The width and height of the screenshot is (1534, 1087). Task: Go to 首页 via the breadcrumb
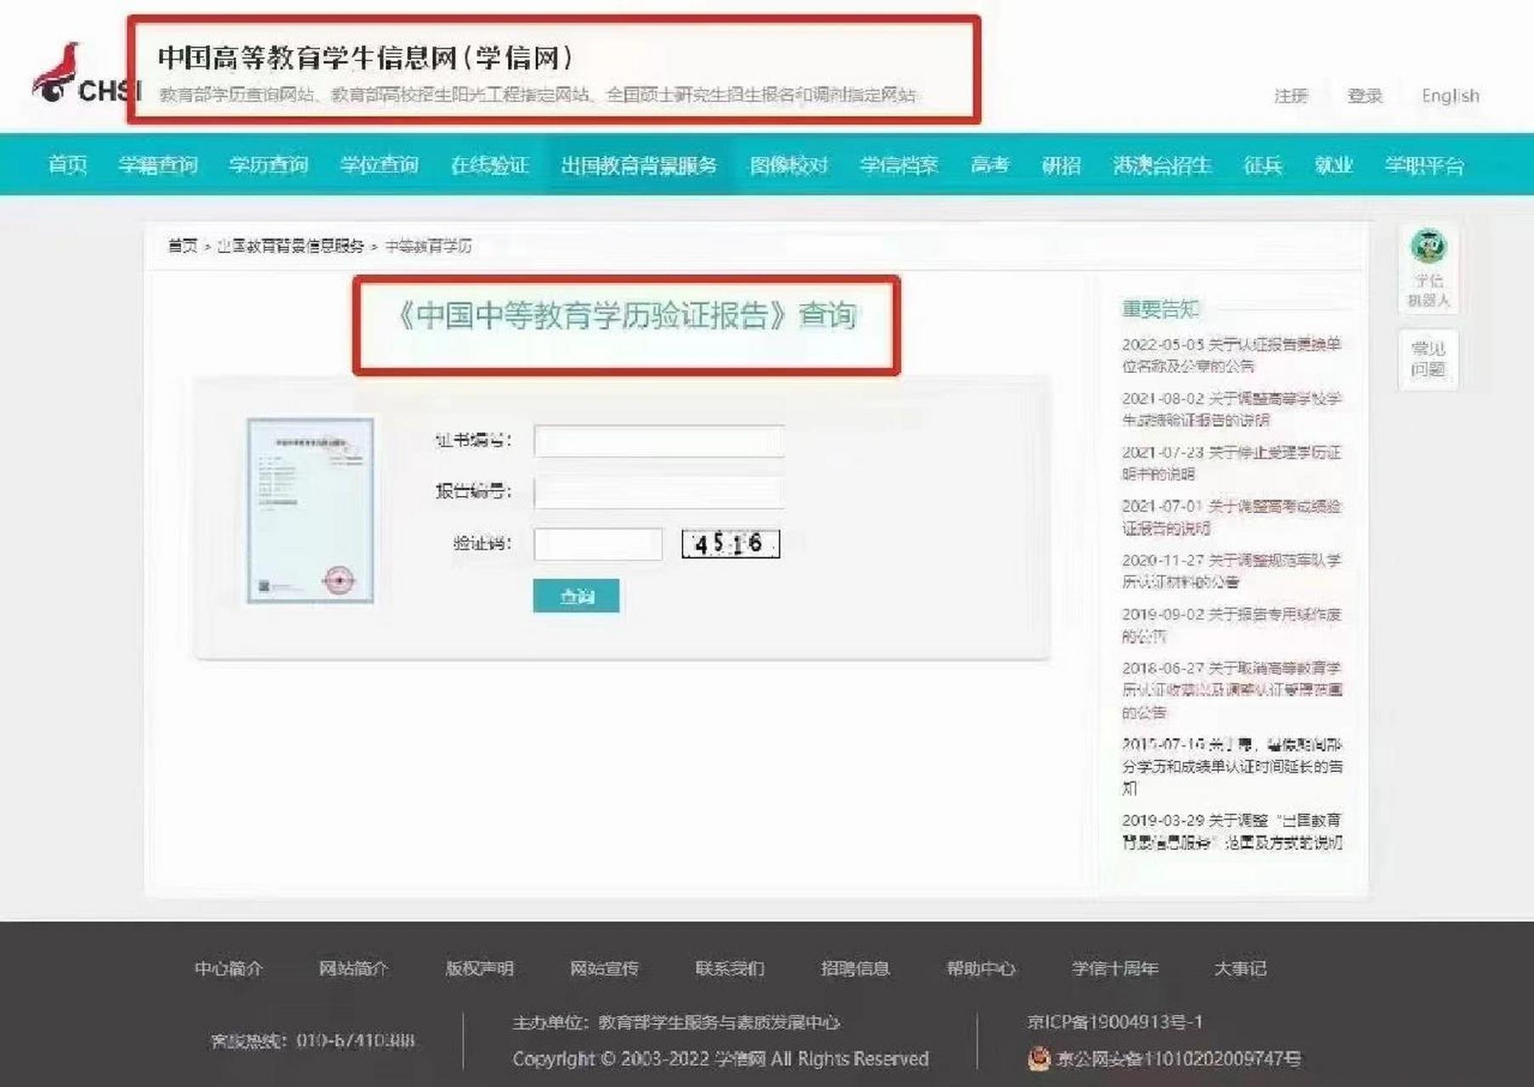click(181, 245)
